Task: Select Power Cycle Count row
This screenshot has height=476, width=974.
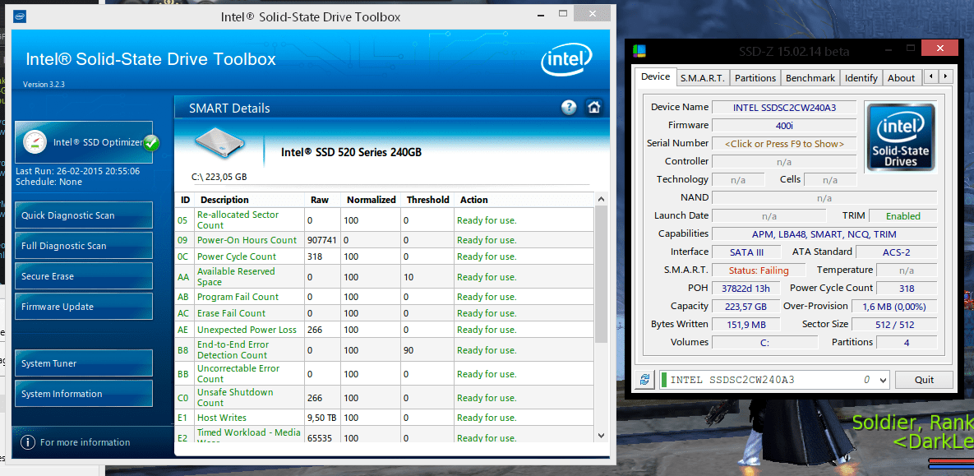Action: pyautogui.click(x=385, y=256)
